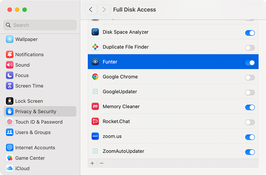Screen dimensions: 266x175
Task: Open Notifications settings
Action: [40, 54]
